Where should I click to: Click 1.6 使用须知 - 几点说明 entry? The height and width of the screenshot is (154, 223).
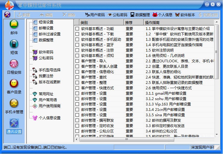coord(165,56)
